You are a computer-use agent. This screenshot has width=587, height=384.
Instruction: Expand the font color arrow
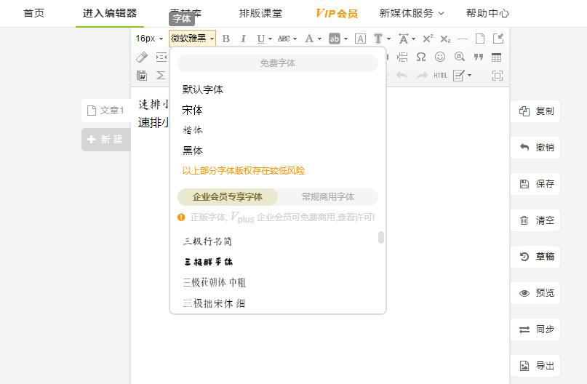tap(319, 39)
